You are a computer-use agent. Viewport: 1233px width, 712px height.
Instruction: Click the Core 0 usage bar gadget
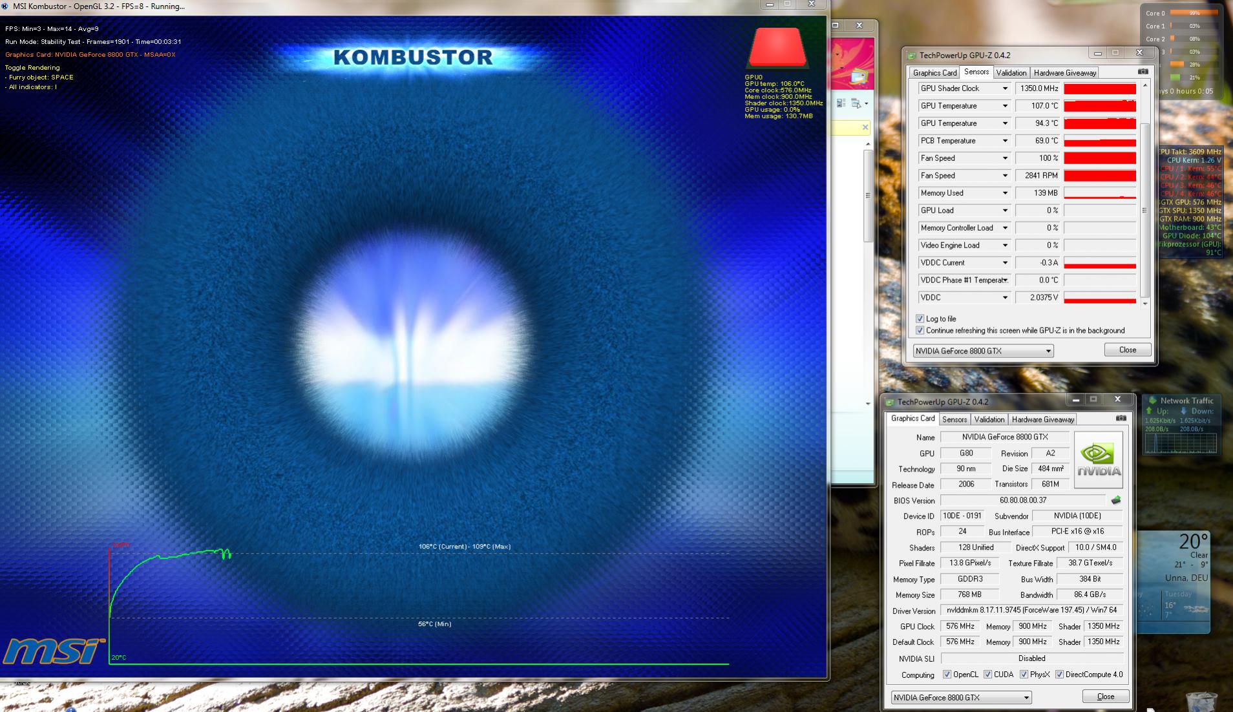click(x=1194, y=13)
